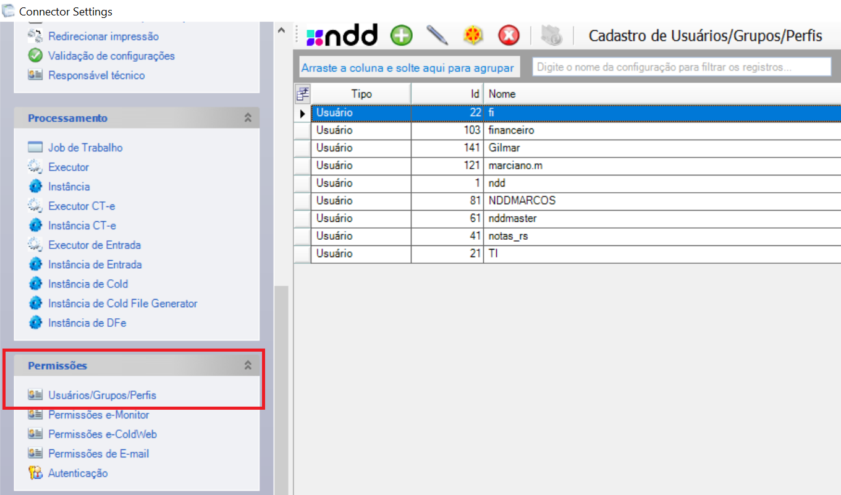The width and height of the screenshot is (841, 495).
Task: Collapse the Permissões section
Action: (248, 365)
